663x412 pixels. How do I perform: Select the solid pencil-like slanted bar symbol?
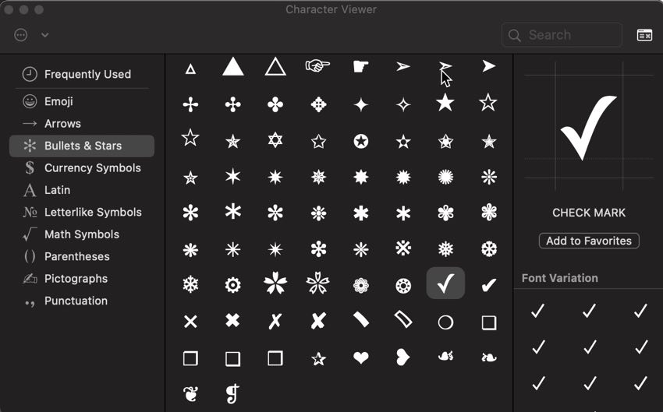[360, 319]
